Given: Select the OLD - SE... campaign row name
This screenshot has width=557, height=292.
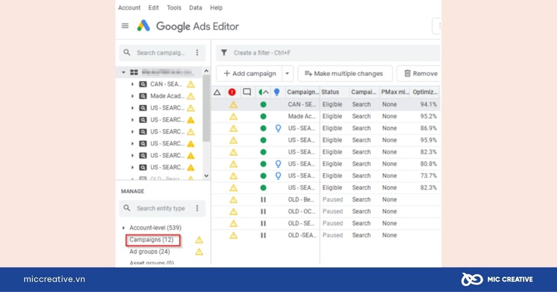Looking at the screenshot, I should 302,223.
